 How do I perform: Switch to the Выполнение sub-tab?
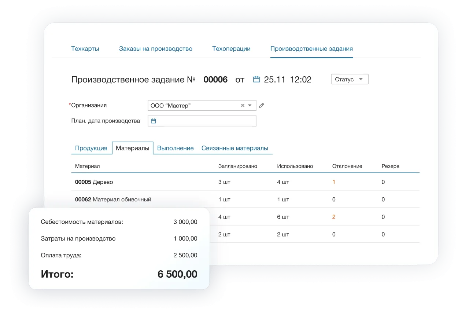(176, 148)
